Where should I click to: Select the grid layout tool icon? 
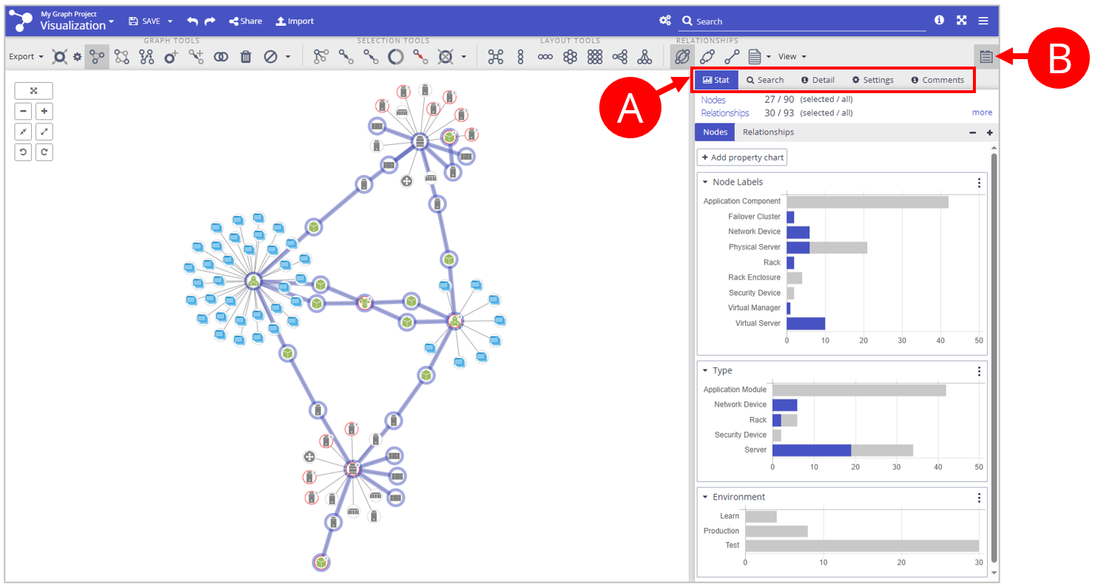pyautogui.click(x=595, y=57)
